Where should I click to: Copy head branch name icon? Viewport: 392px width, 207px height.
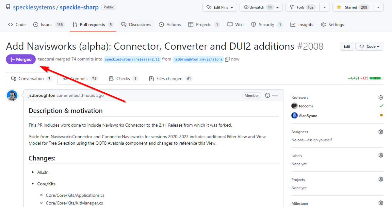227,59
